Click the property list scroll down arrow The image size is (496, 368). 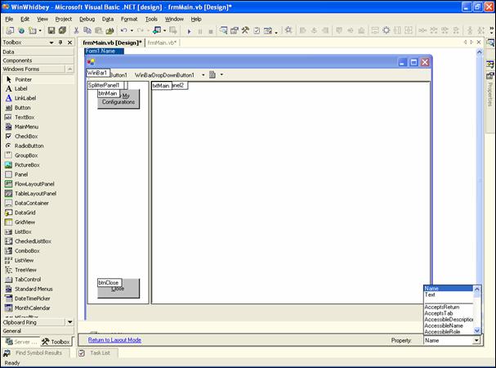[477, 330]
